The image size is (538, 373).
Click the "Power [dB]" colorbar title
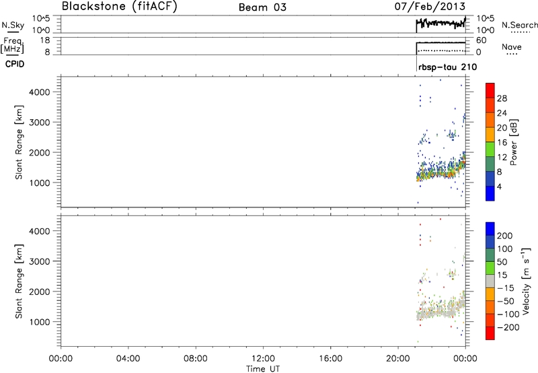tap(513, 142)
